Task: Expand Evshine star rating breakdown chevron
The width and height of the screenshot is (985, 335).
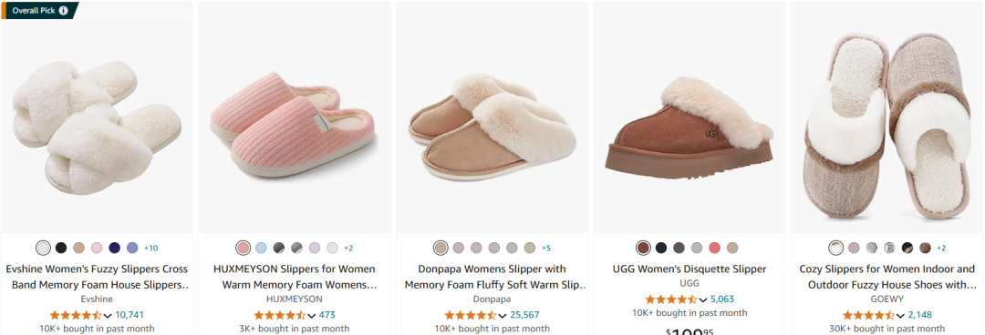Action: click(108, 316)
